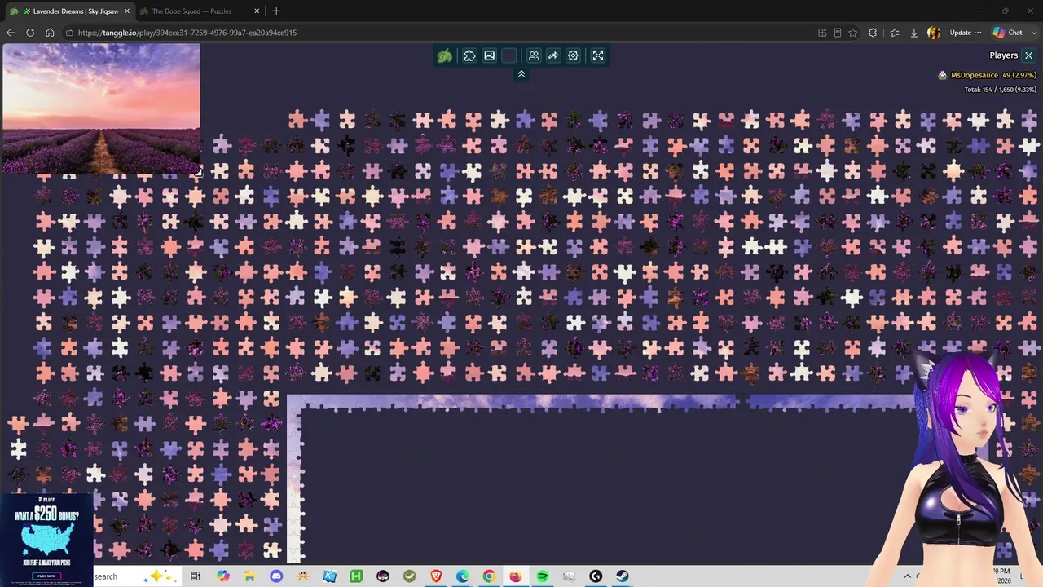The image size is (1043, 587).
Task: Open Discord from the taskbar
Action: 276,576
